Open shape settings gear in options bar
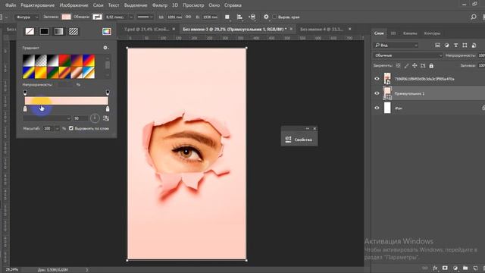 pos(266,17)
